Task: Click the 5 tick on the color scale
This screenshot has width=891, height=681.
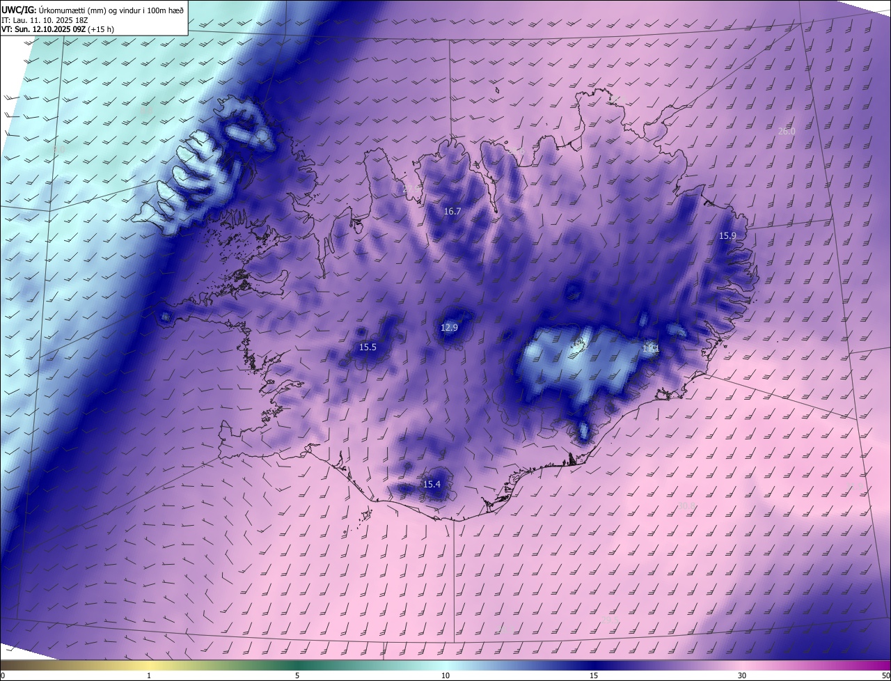Action: pos(297,675)
